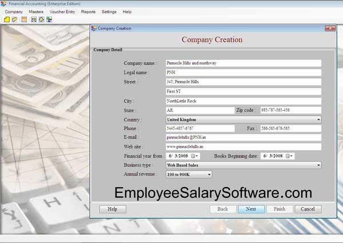The height and width of the screenshot is (243, 343).
Task: Click the Company name label
Action: (x=139, y=63)
